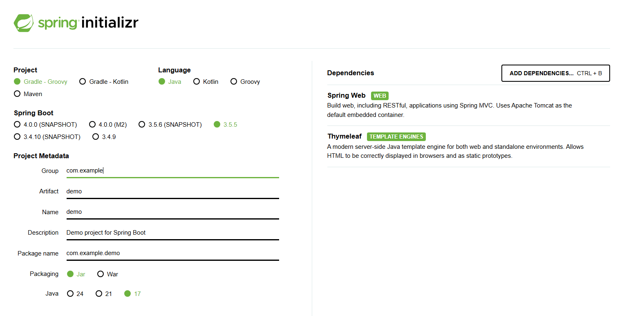Choose War packaging

tap(108, 274)
